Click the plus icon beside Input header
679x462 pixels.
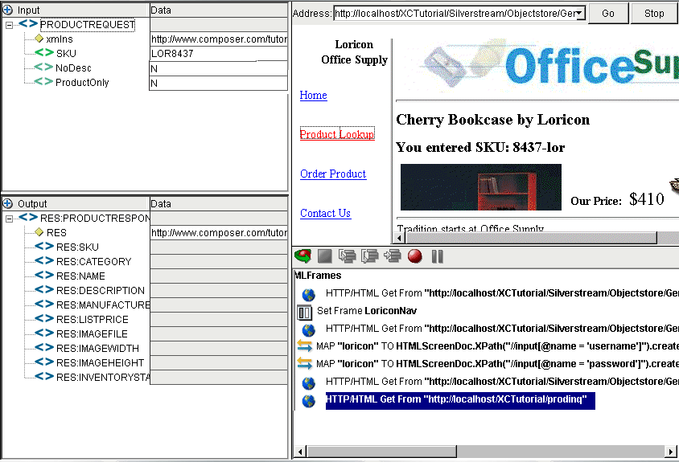(x=8, y=10)
